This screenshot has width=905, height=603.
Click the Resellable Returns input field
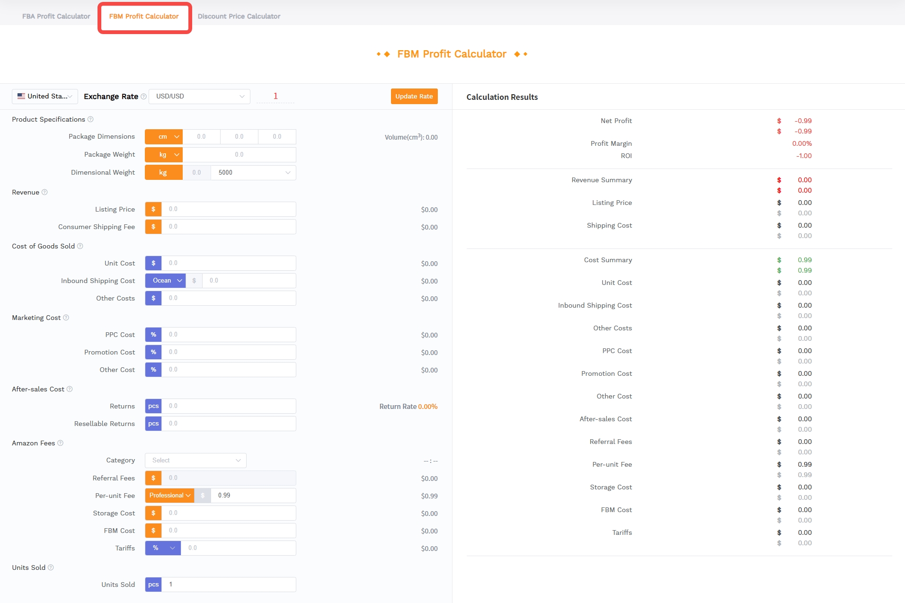click(x=229, y=424)
